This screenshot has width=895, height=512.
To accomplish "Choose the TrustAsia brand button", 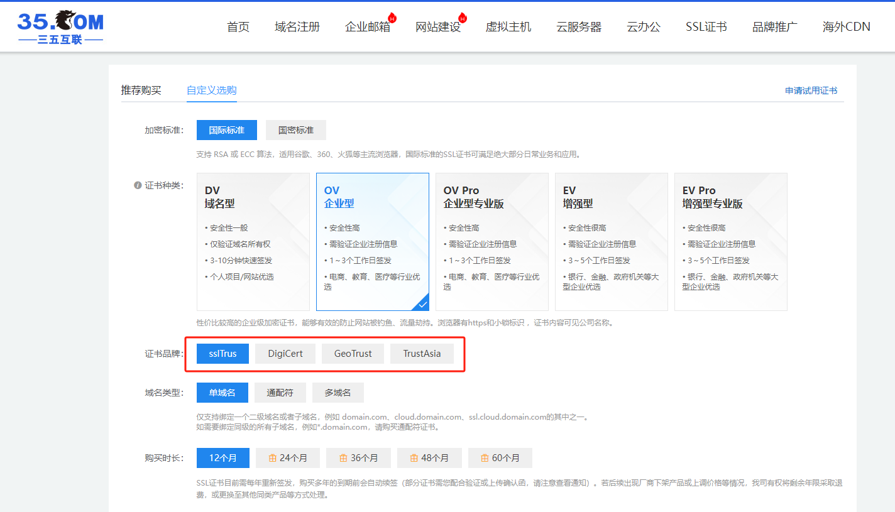I will (422, 354).
